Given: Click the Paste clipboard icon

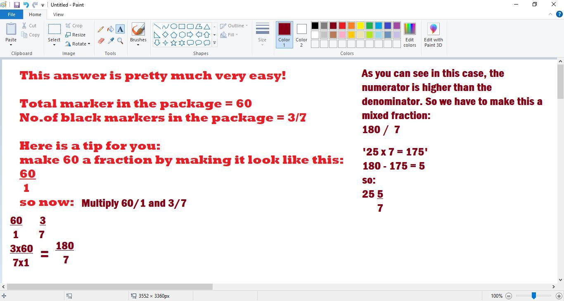Looking at the screenshot, I should [11, 29].
